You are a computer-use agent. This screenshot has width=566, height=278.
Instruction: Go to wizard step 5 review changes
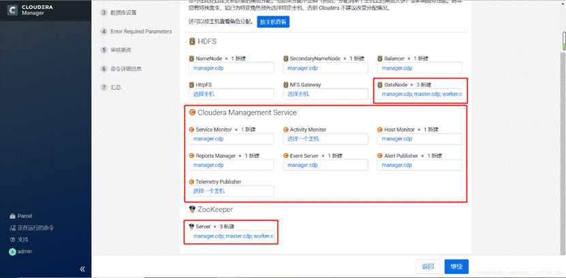tap(116, 50)
